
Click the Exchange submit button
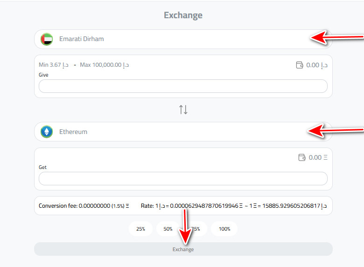(183, 249)
